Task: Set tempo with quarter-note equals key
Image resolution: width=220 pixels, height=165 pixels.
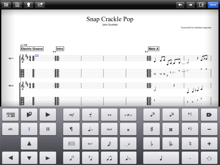Action: 90,129
